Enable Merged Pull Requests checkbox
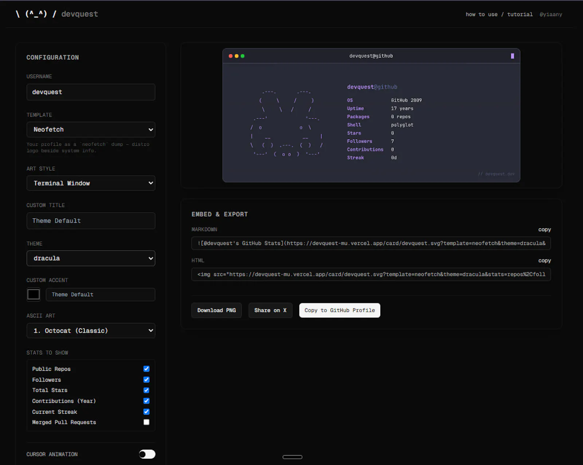The height and width of the screenshot is (465, 583). point(146,422)
